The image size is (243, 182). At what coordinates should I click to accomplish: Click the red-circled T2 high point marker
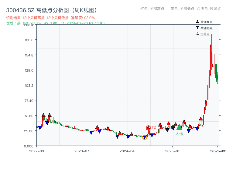coord(149,127)
